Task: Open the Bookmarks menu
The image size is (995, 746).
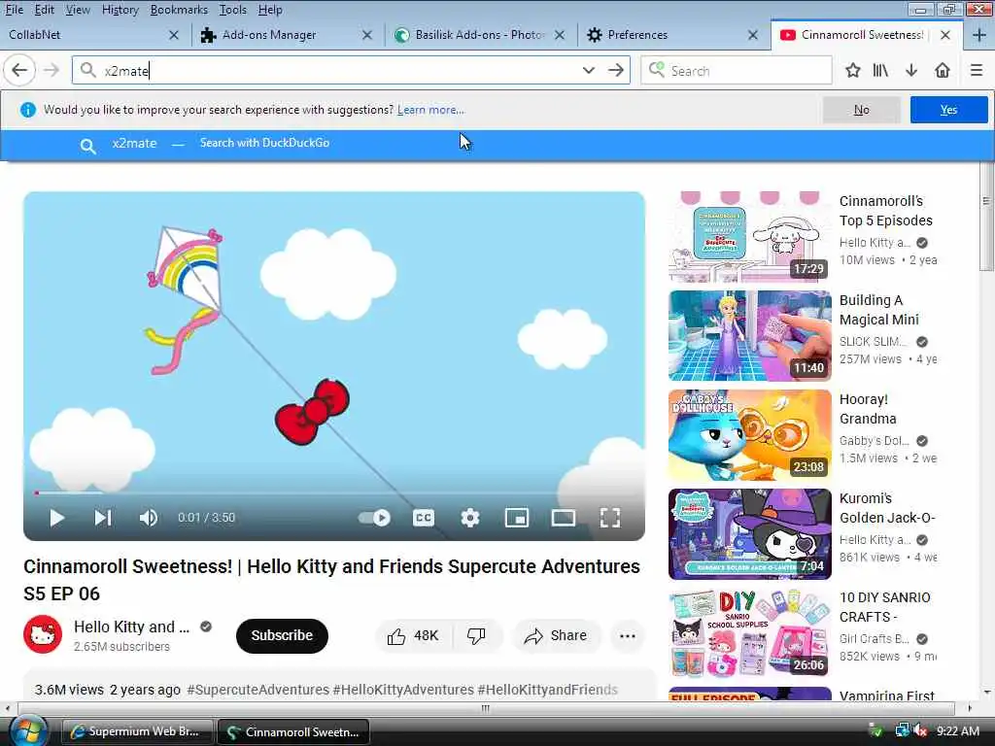Action: [x=179, y=10]
